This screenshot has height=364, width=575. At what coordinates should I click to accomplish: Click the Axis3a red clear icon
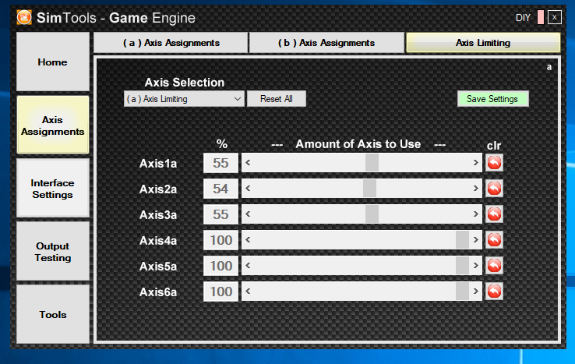pos(494,214)
